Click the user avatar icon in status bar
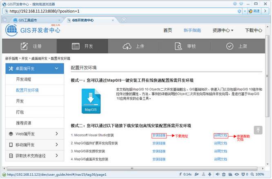Viewport: 272px width, 179px height. pyautogui.click(x=203, y=175)
